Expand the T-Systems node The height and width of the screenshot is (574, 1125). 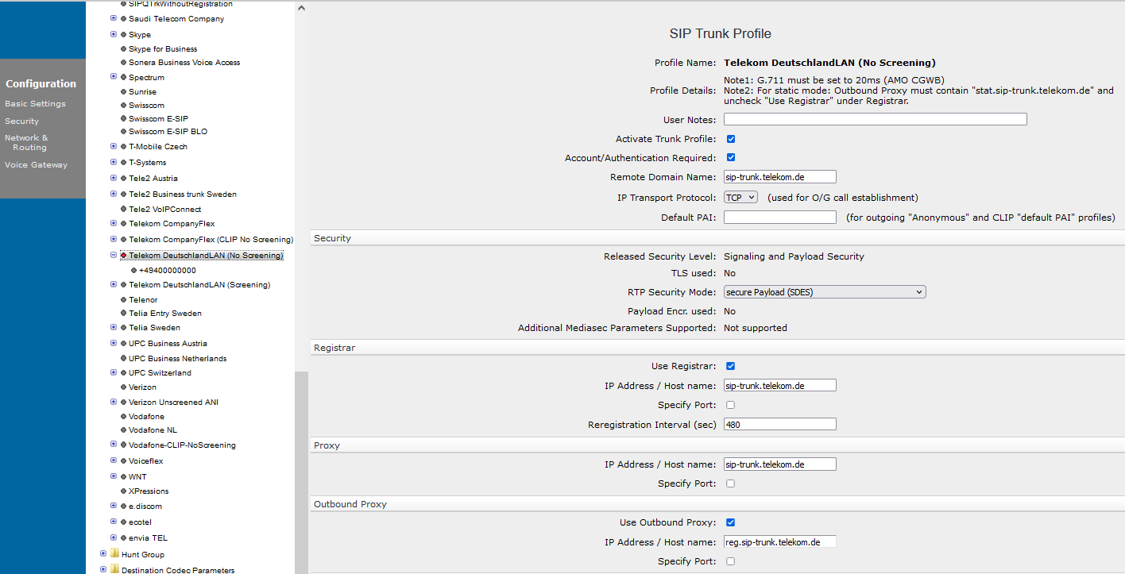coord(114,162)
